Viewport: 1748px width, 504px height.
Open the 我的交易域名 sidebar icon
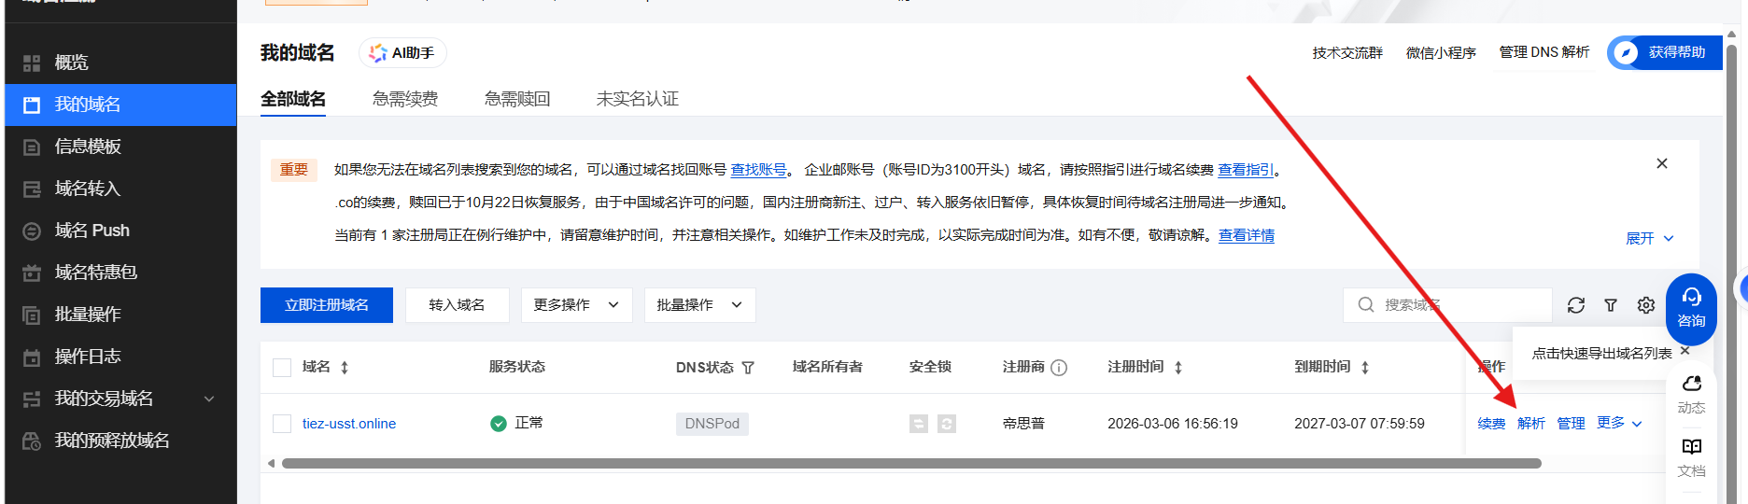pyautogui.click(x=32, y=399)
